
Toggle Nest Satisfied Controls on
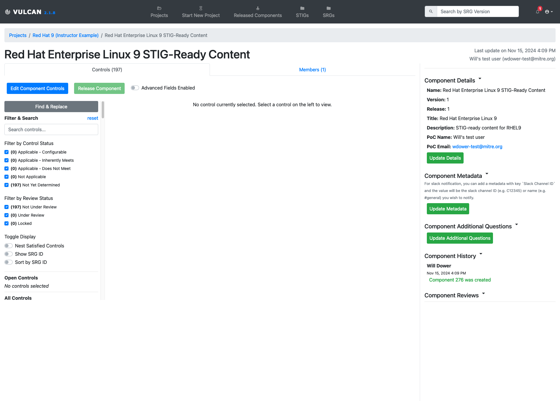click(9, 246)
